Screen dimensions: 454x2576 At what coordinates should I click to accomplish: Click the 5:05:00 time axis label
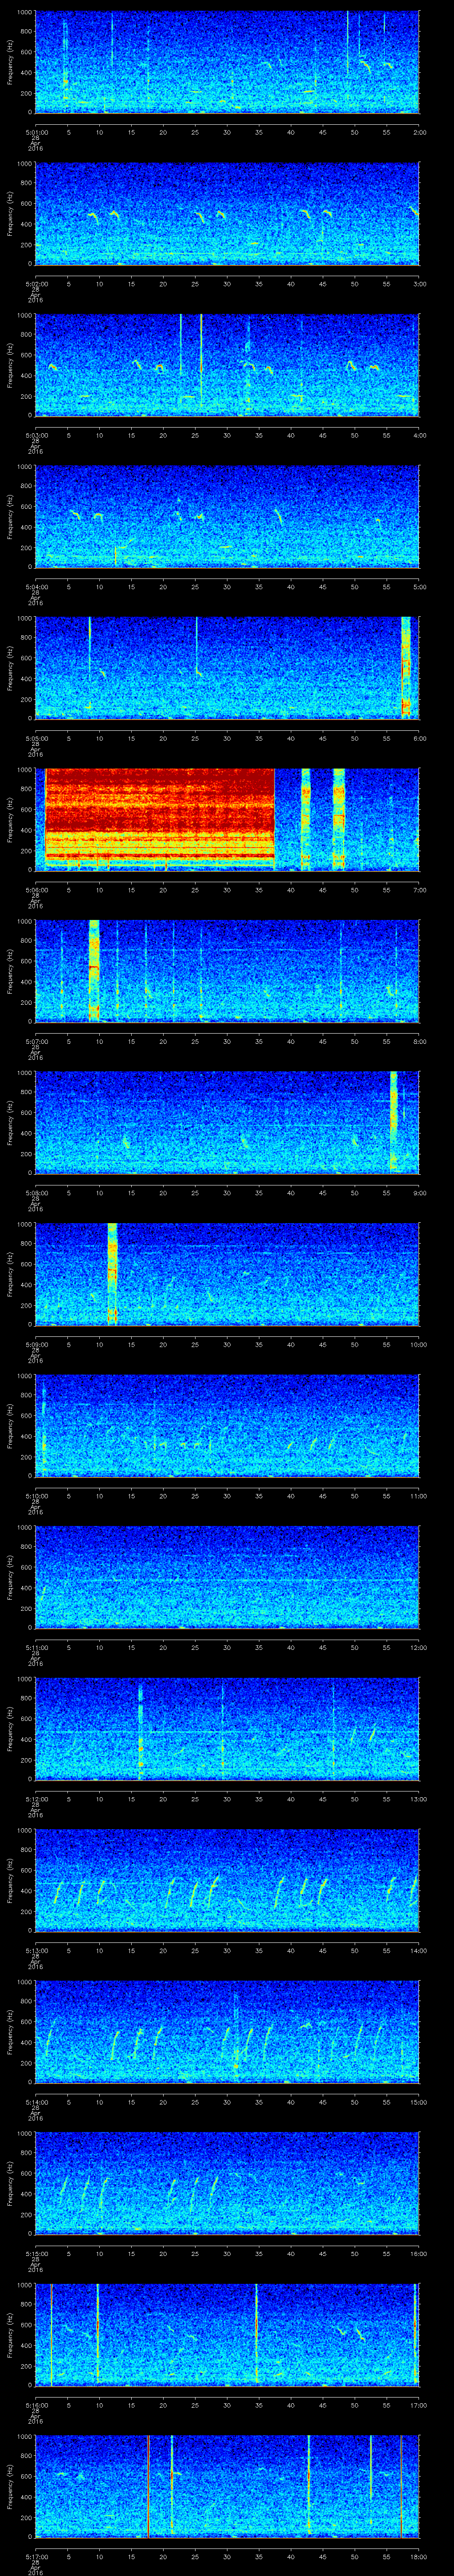click(x=36, y=738)
